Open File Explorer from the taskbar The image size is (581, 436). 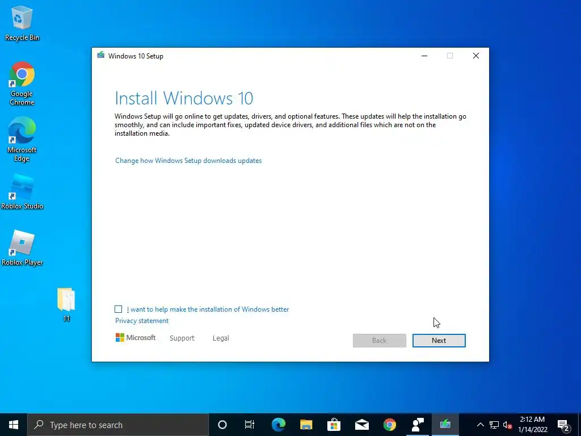pyautogui.click(x=306, y=425)
